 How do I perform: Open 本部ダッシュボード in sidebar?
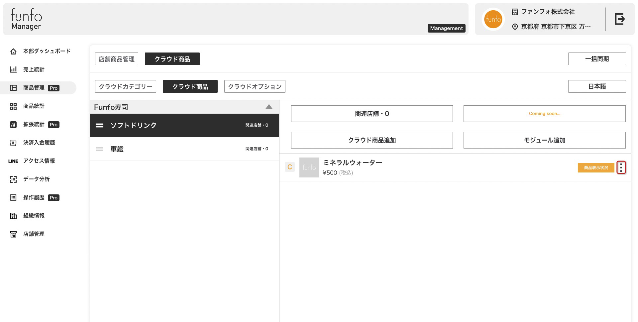tap(47, 51)
